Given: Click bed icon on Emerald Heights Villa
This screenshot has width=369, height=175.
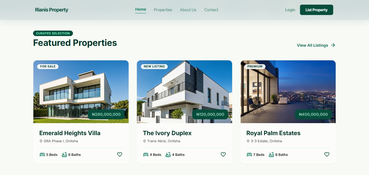Looking at the screenshot, I should (42, 155).
